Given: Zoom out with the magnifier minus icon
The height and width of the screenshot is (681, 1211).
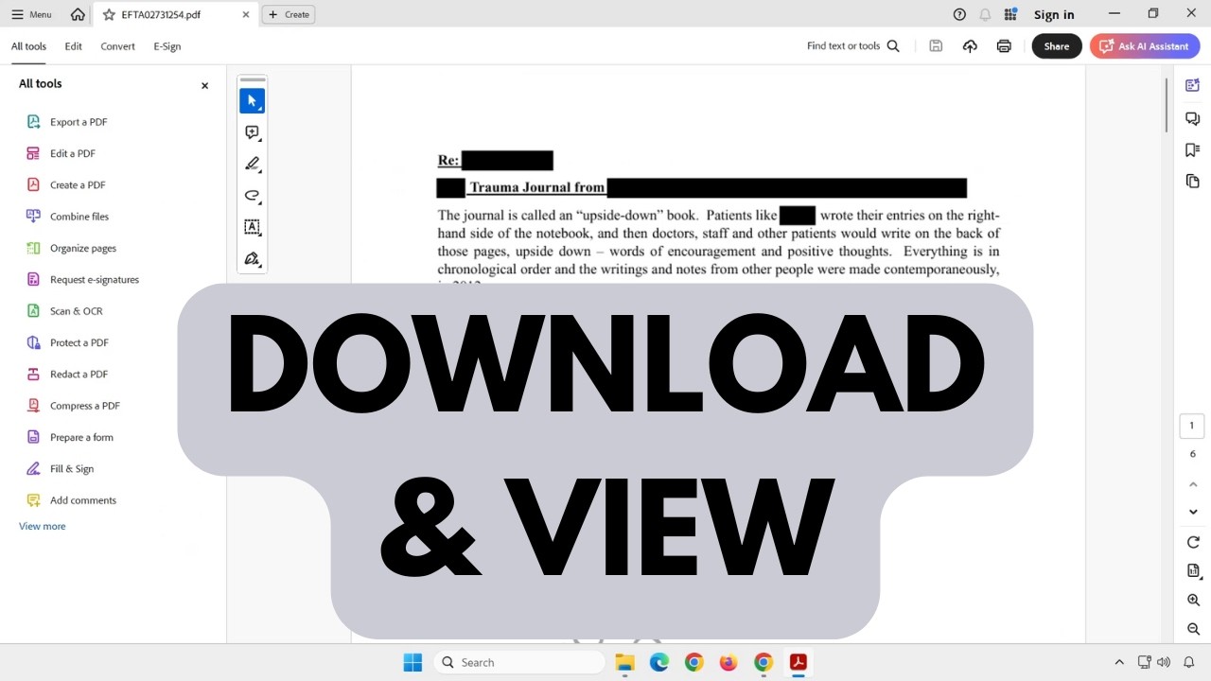Looking at the screenshot, I should [x=1193, y=629].
